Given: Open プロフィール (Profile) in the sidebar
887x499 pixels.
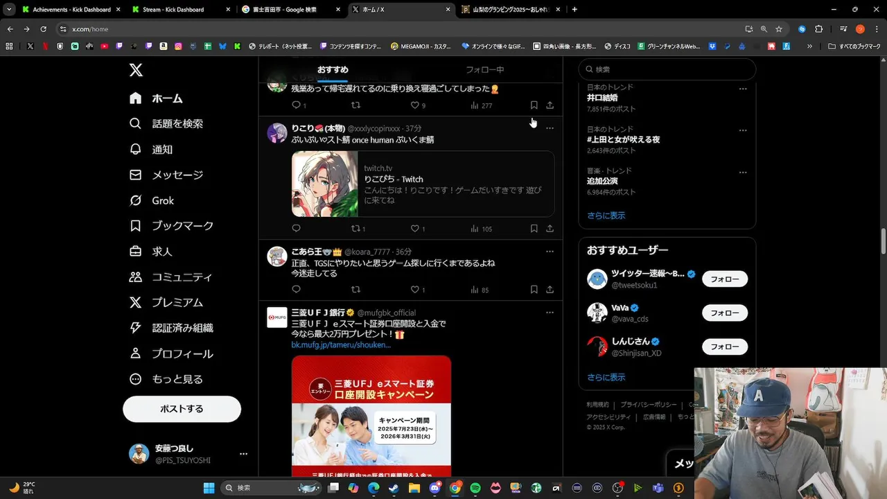Looking at the screenshot, I should pyautogui.click(x=172, y=353).
